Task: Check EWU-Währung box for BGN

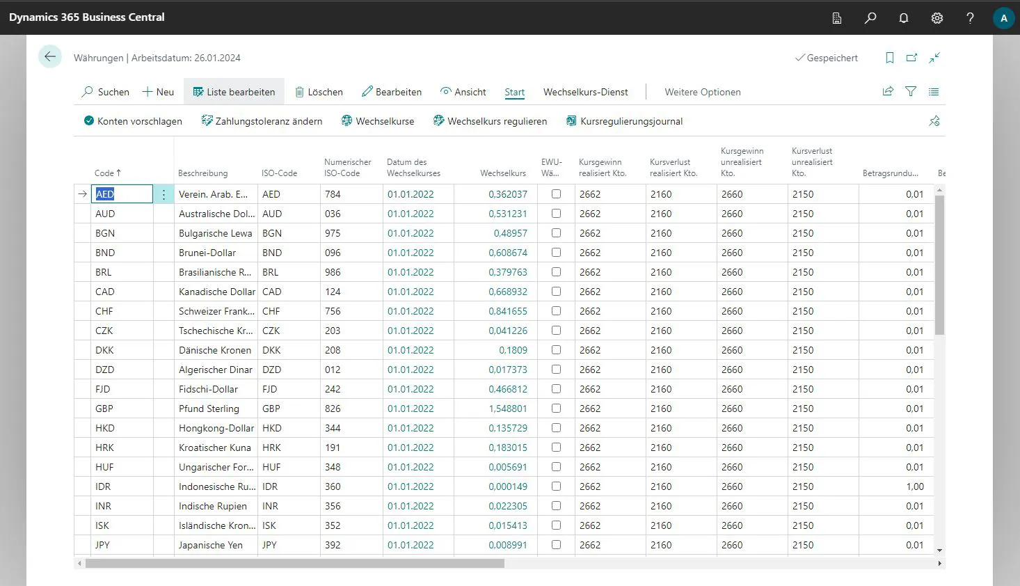Action: pyautogui.click(x=556, y=233)
